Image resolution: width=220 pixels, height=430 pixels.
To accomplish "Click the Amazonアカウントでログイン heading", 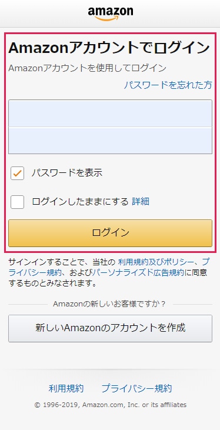I will click(x=109, y=48).
